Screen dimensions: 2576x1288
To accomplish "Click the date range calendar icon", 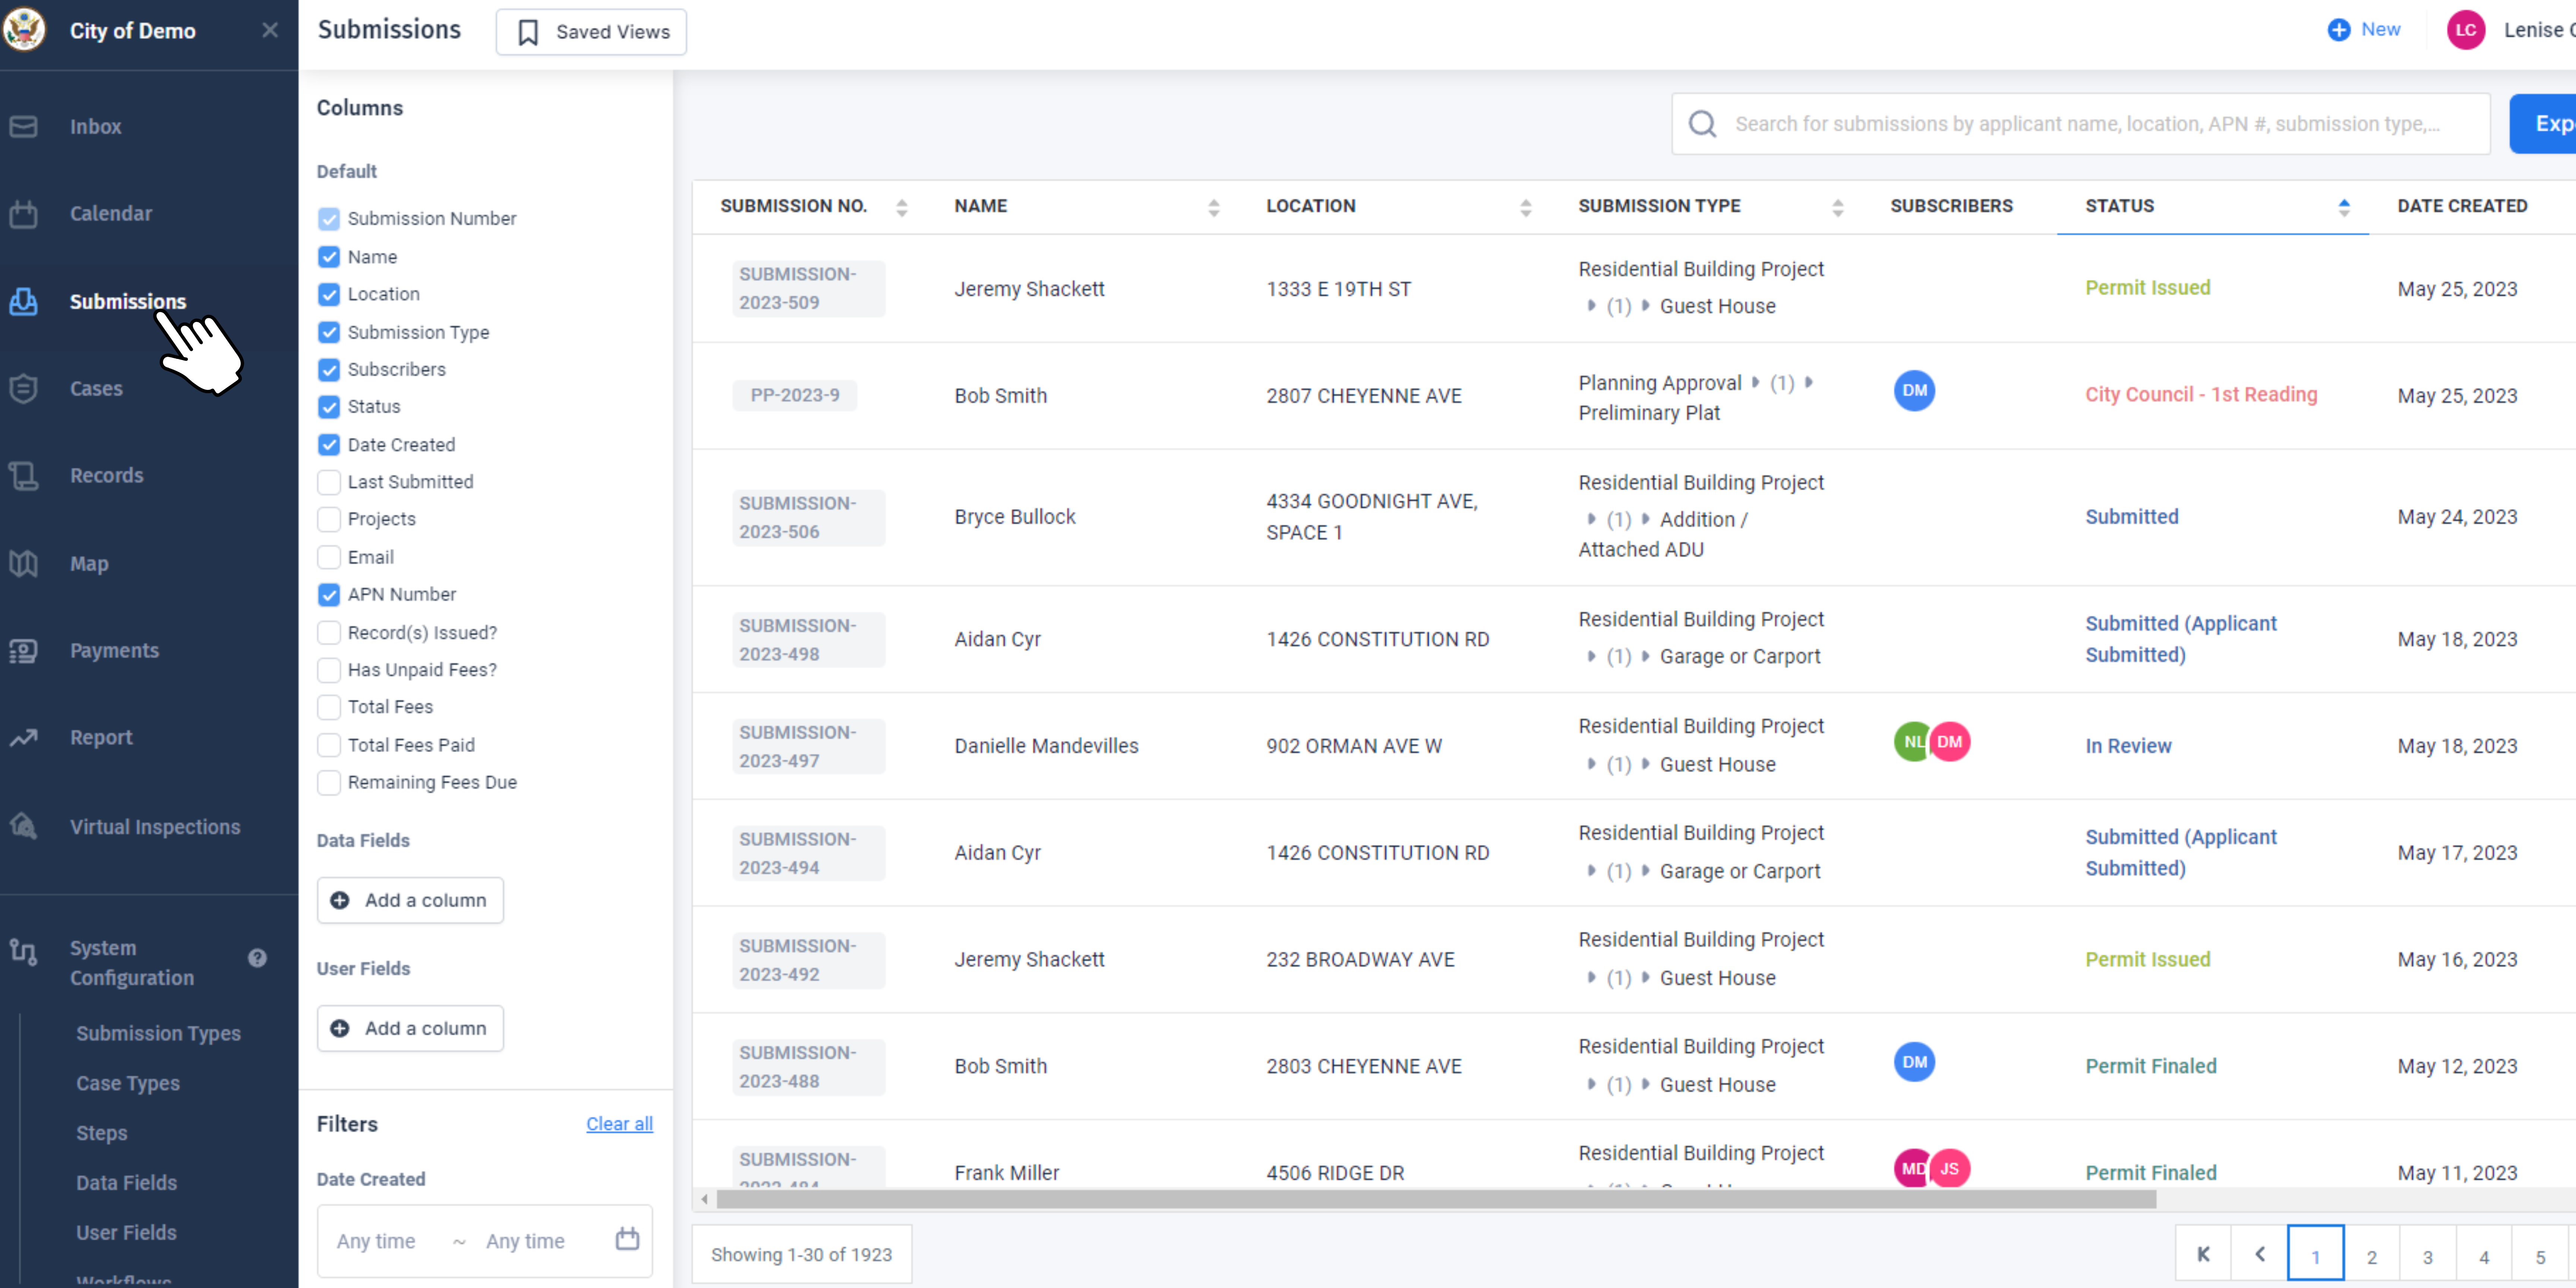I will (627, 1239).
